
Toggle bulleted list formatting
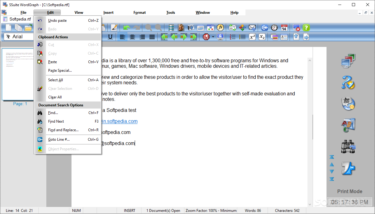(242, 37)
